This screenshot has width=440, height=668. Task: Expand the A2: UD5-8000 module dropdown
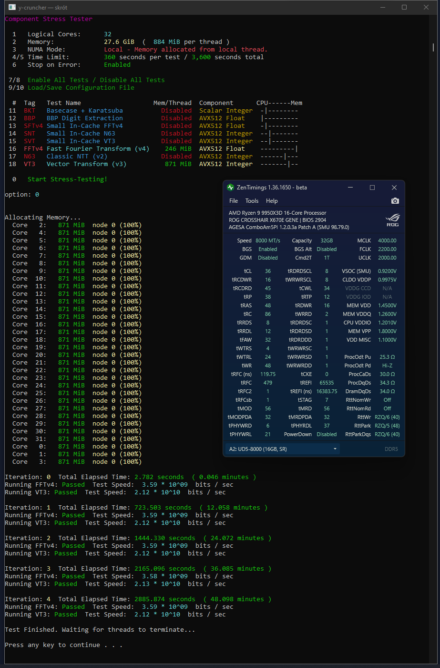click(x=281, y=449)
